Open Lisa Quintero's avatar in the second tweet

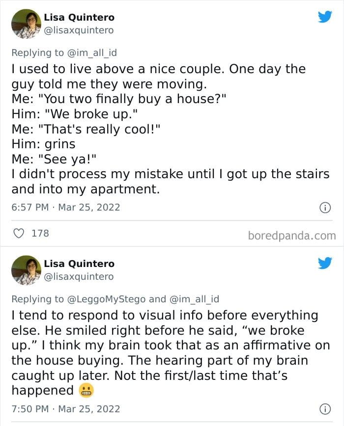(26, 270)
